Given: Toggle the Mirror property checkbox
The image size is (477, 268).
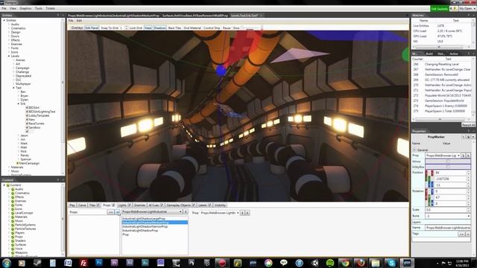Looking at the screenshot, I should point(448,162).
